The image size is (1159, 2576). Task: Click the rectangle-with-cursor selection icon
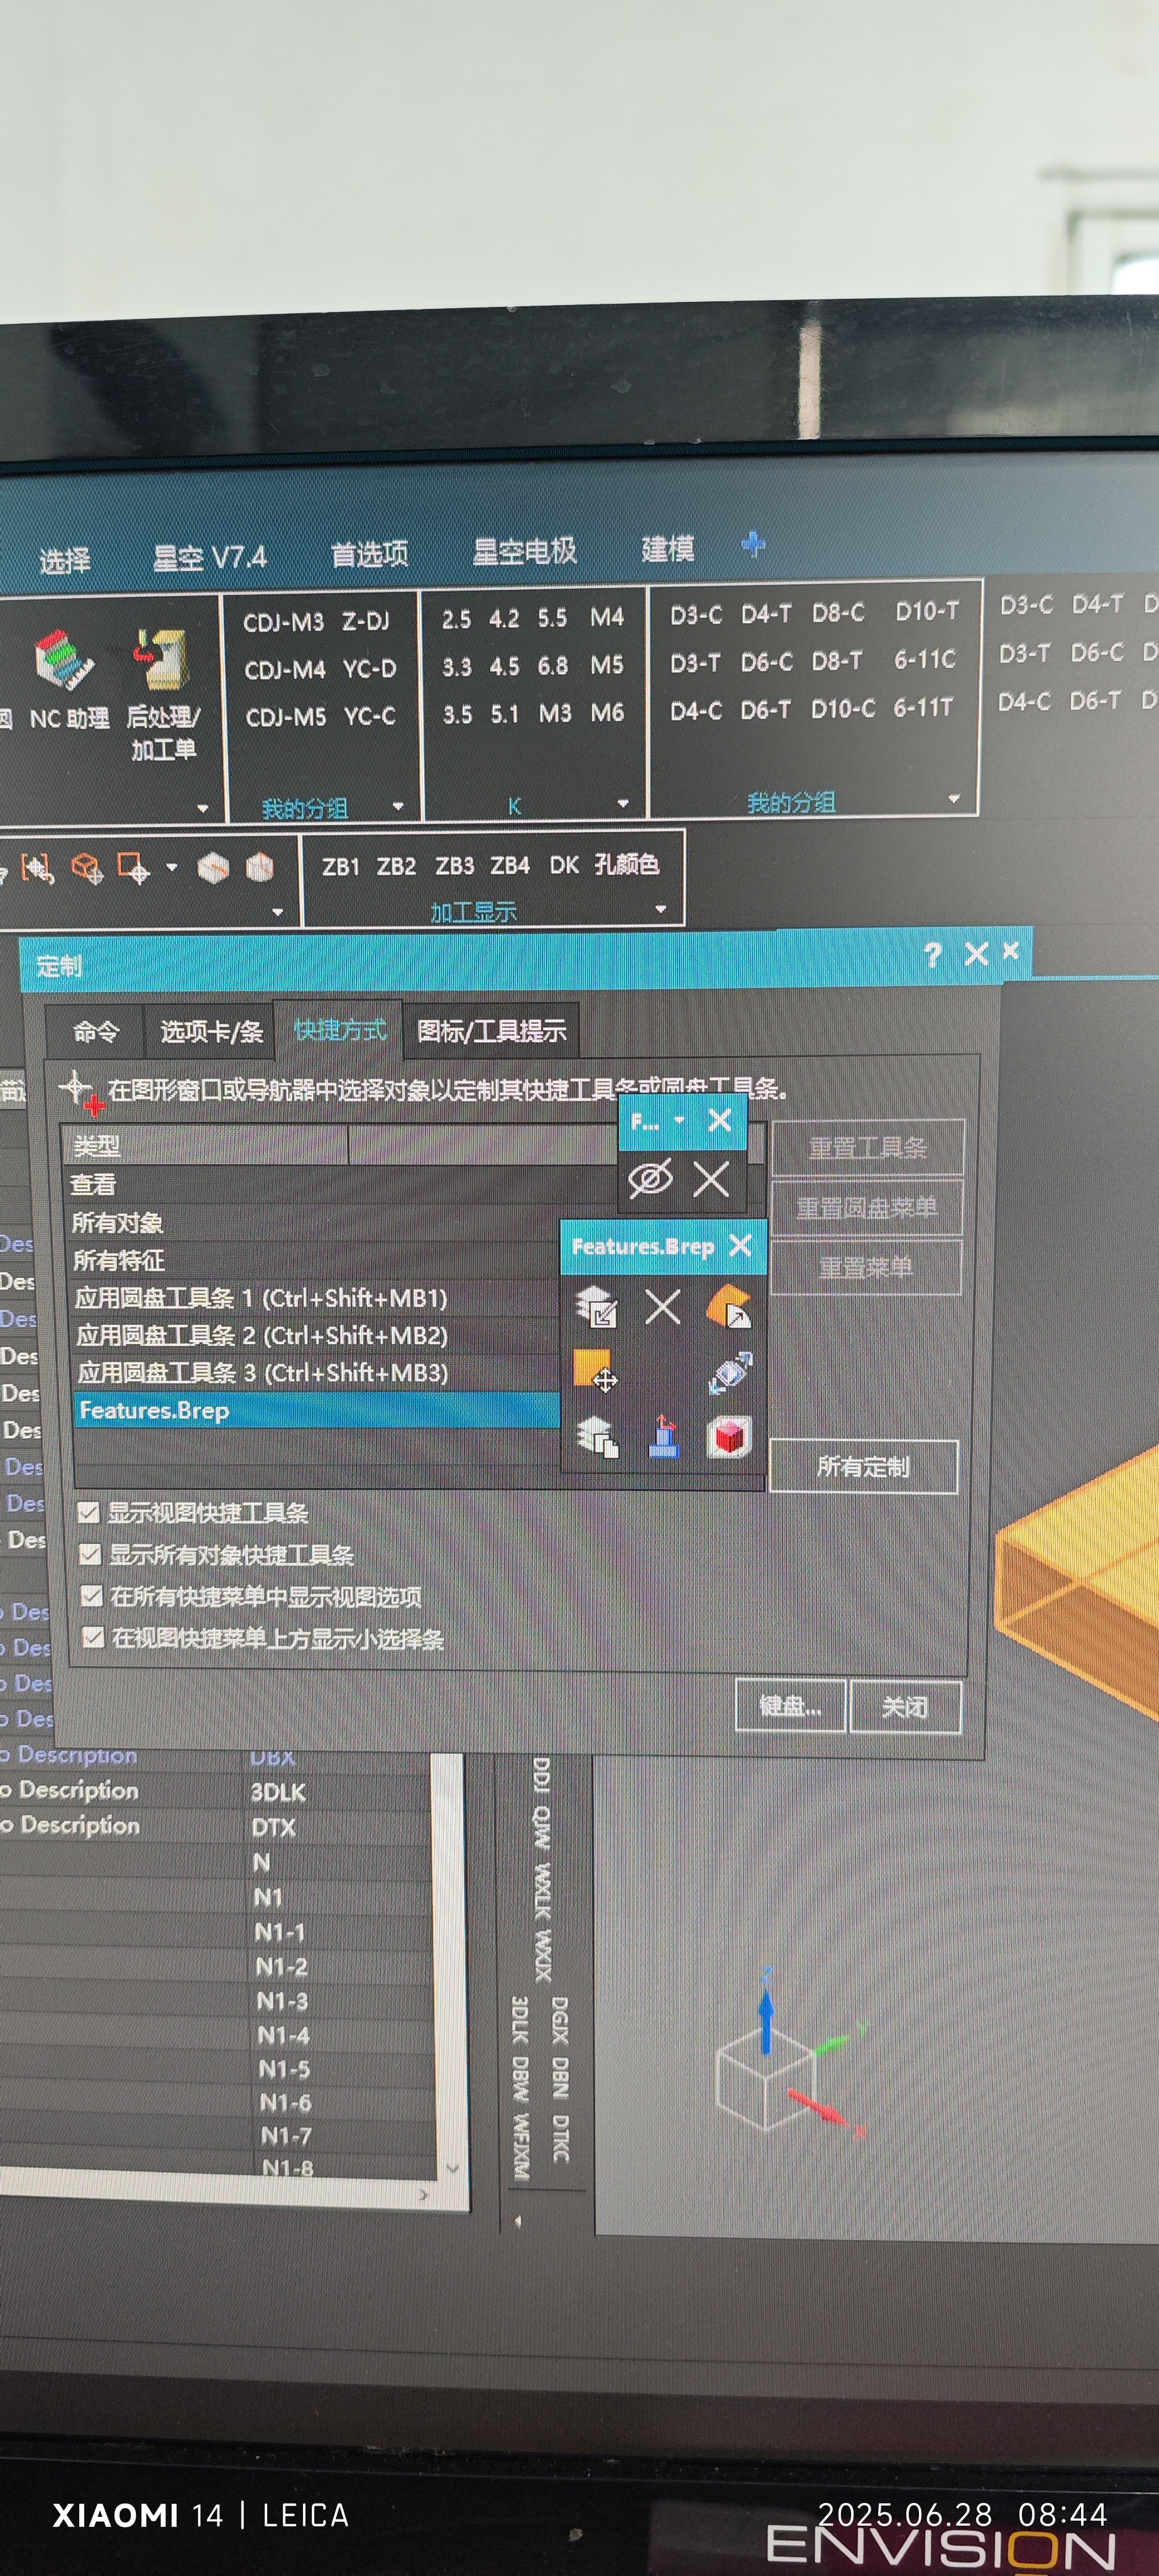(134, 868)
